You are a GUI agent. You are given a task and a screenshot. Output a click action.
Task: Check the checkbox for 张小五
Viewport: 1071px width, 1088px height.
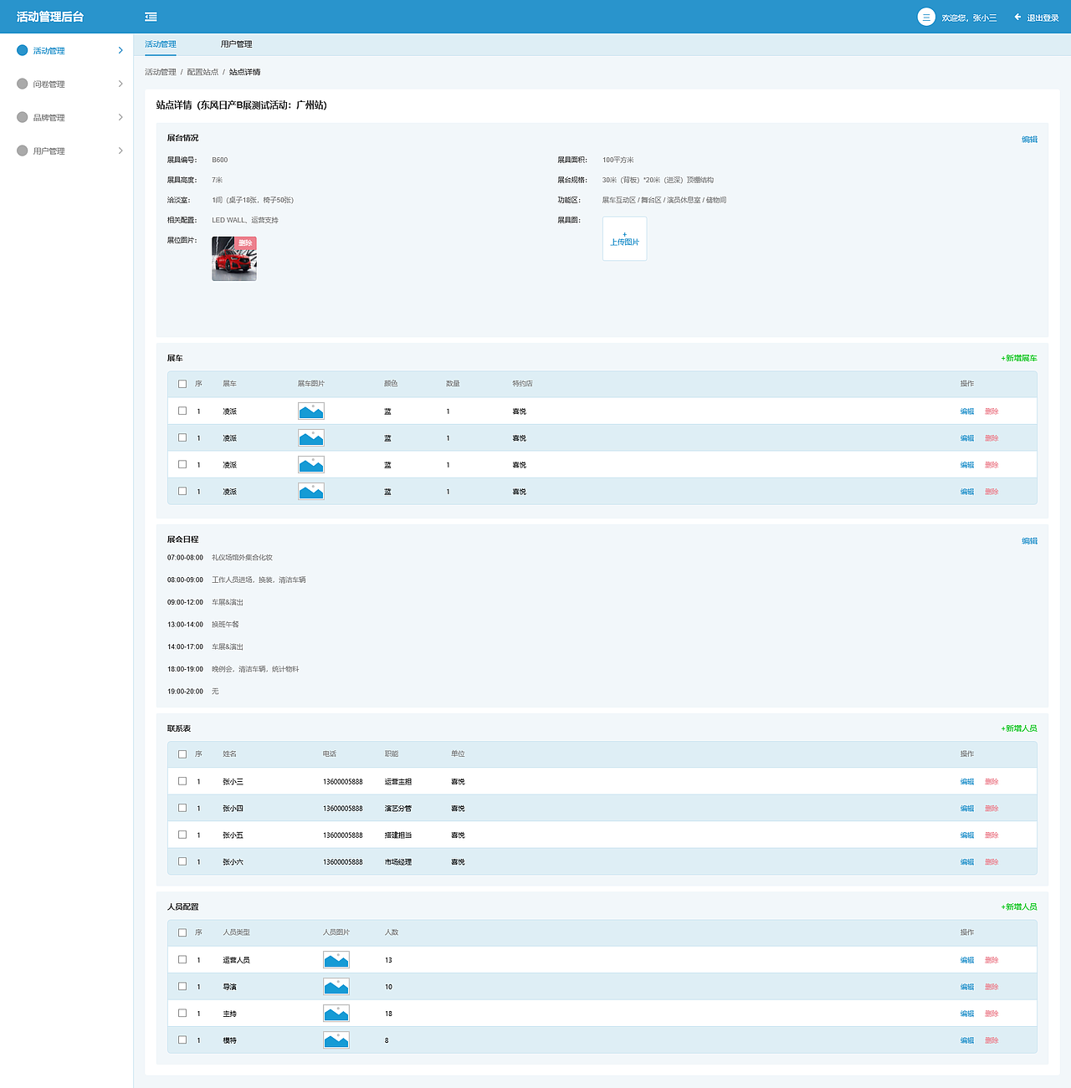(182, 835)
